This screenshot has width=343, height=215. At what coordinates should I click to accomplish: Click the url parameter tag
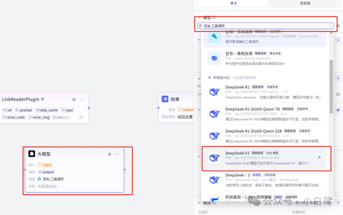point(7,110)
